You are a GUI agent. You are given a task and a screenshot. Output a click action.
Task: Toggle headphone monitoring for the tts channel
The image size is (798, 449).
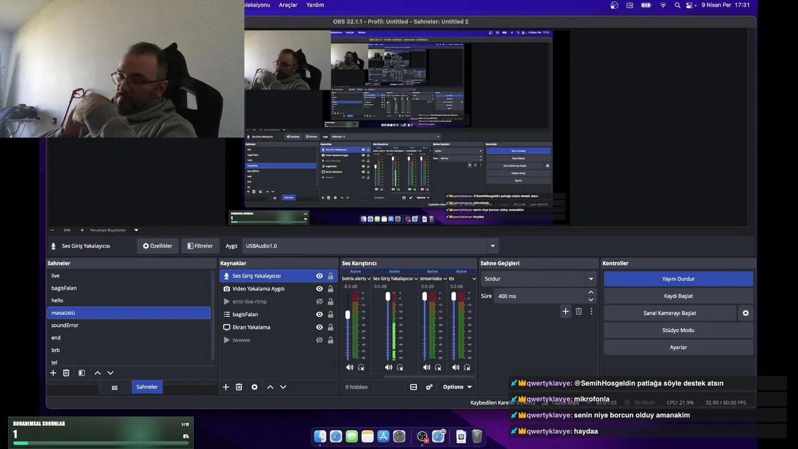point(467,367)
